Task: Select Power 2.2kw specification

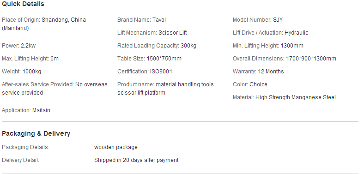Action: coord(18,46)
